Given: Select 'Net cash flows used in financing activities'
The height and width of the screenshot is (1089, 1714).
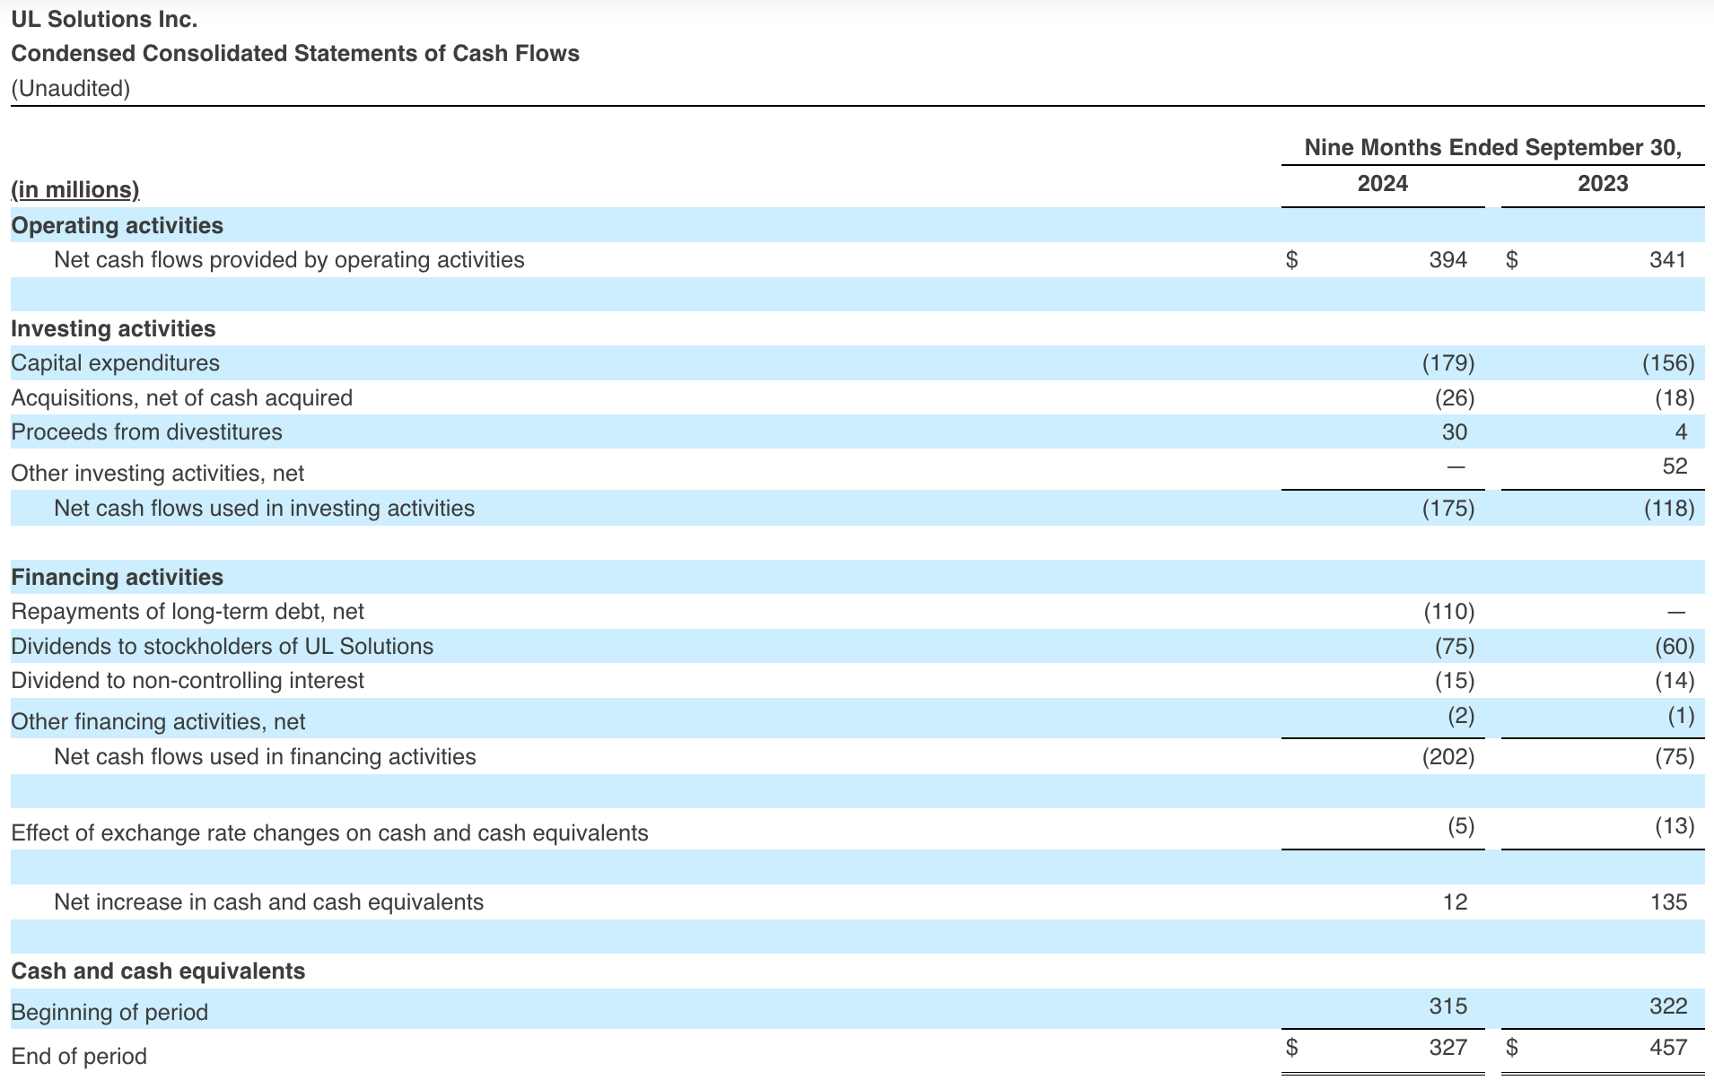Looking at the screenshot, I should [265, 757].
